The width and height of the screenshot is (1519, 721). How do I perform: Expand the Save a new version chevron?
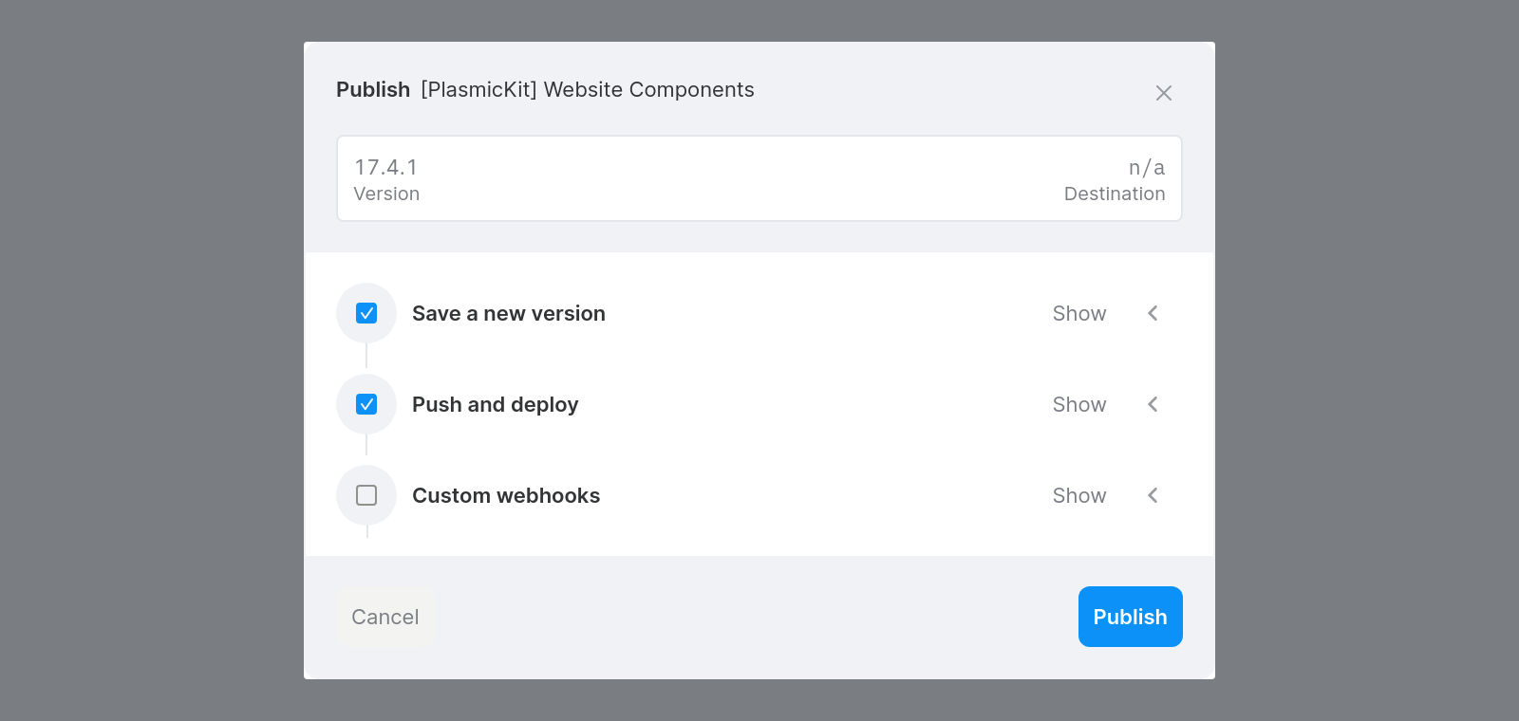pos(1153,313)
